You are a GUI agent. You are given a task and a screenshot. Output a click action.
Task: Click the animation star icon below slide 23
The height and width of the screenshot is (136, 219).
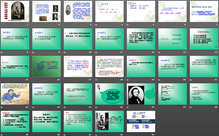(33, 107)
